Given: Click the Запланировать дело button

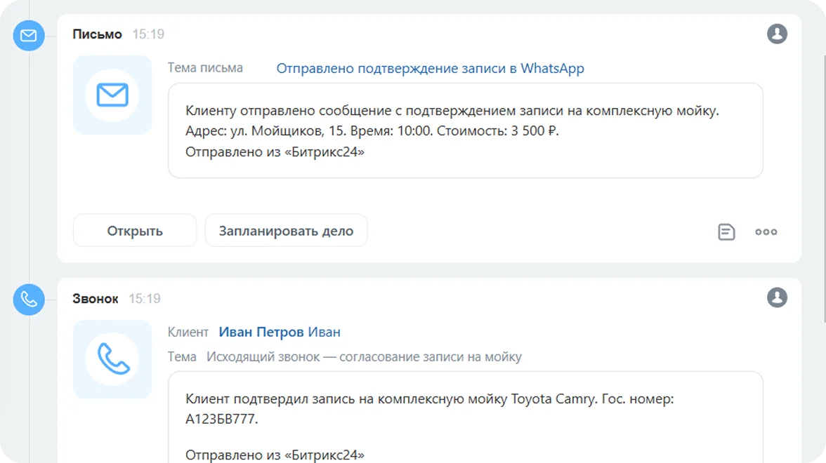Looking at the screenshot, I should point(286,230).
